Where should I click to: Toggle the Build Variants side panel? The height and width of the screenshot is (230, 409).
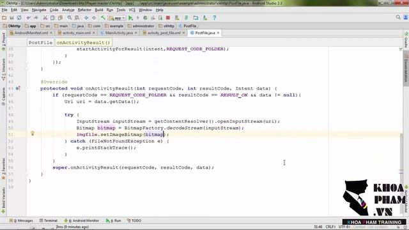[x=3, y=200]
